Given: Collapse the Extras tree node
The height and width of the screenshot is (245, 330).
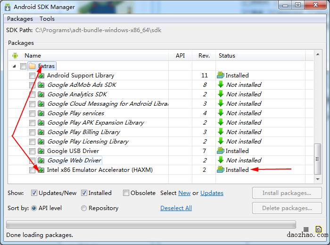Looking at the screenshot, I should pos(14,66).
